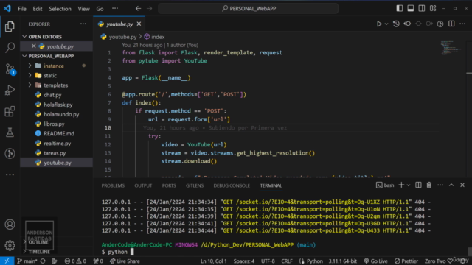Expand the templates folder
The width and height of the screenshot is (472, 265).
[57, 85]
